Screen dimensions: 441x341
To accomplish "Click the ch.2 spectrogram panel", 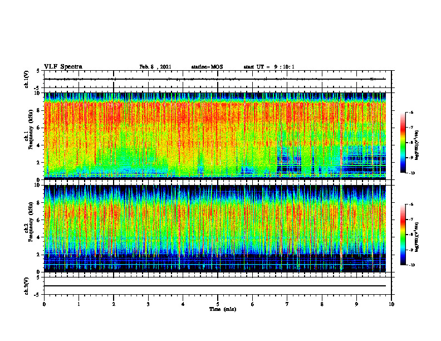I will point(215,228).
